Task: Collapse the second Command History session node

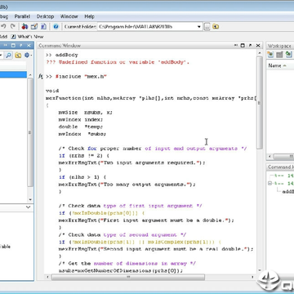Action: 269,184
